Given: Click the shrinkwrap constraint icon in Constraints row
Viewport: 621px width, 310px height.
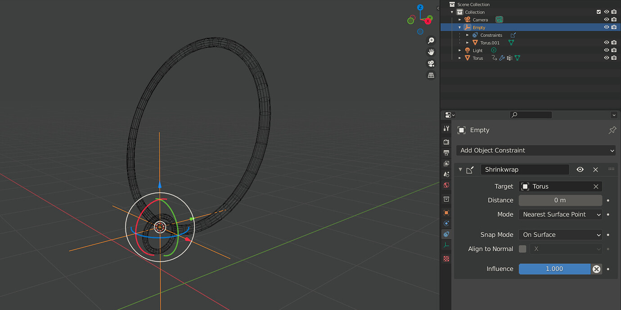Looking at the screenshot, I should (x=513, y=35).
